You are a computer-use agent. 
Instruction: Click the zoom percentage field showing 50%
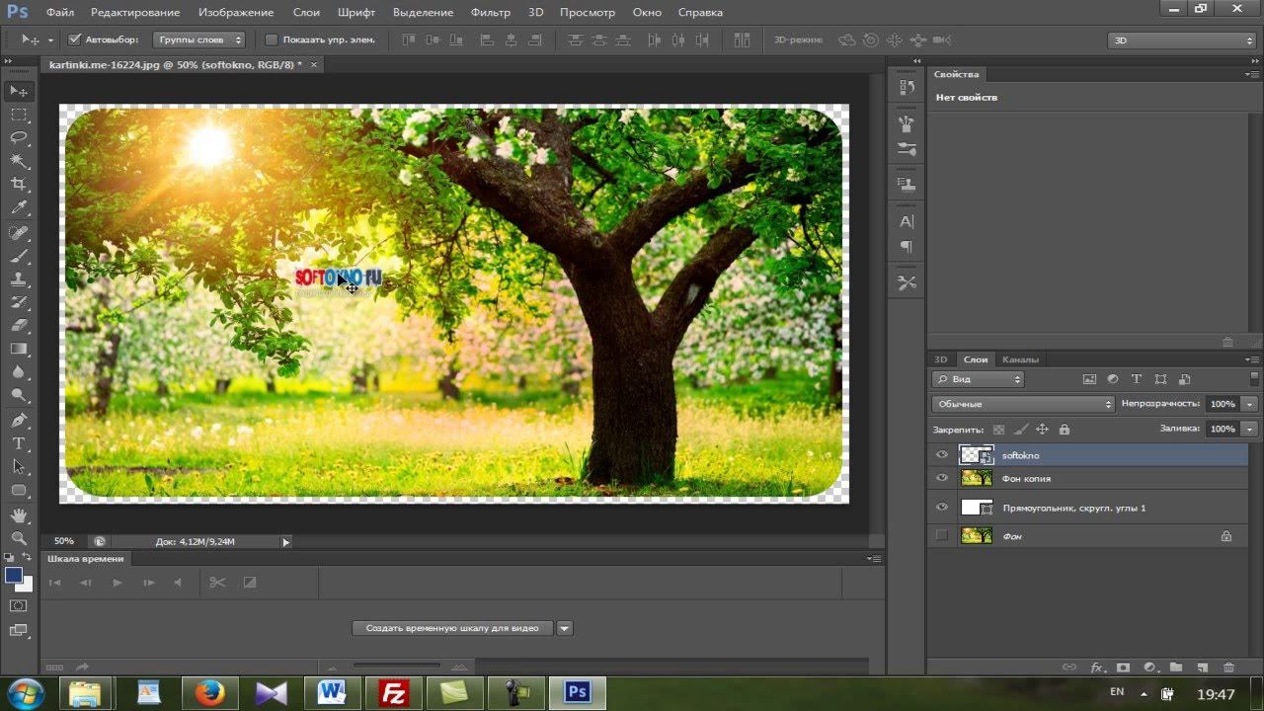[x=64, y=541]
